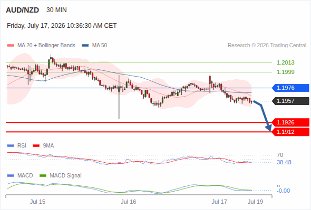Click the MA 20 + Bollinger Bands legend swatch
The height and width of the screenshot is (210, 311).
11,46
